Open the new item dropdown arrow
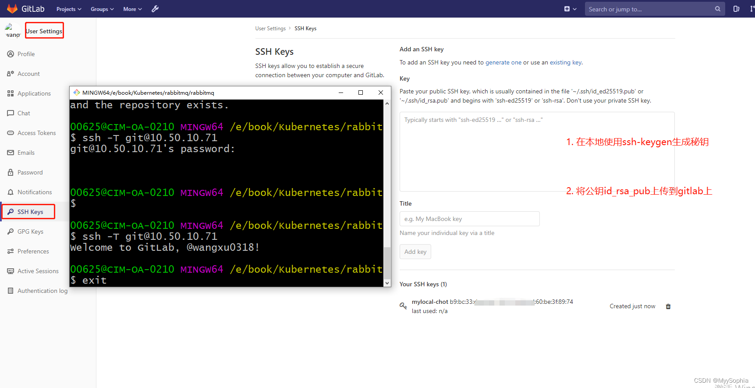 (x=575, y=9)
